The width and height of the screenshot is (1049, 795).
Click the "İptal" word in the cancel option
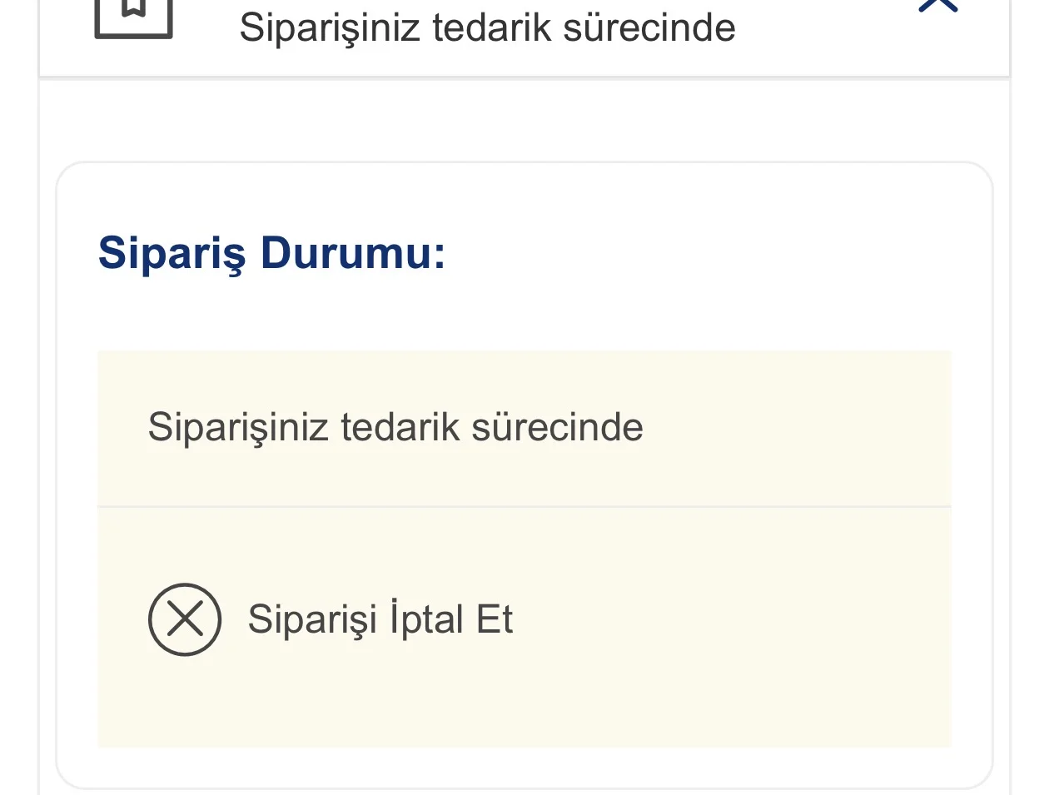(426, 620)
